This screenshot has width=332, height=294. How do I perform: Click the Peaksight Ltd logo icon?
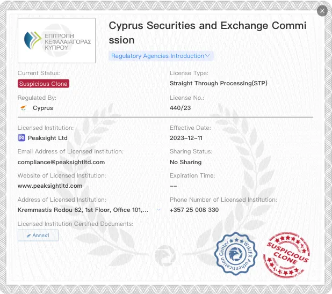point(21,138)
